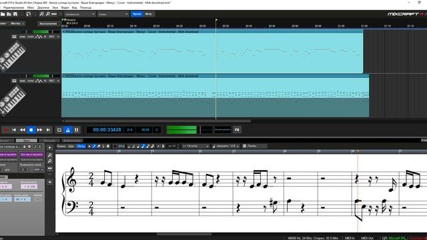
Task: Open the Микс menu
Action: (x=31, y=7)
